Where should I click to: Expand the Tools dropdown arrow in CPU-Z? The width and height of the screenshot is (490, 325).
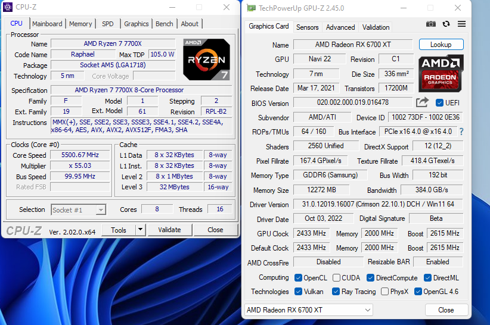coord(140,230)
